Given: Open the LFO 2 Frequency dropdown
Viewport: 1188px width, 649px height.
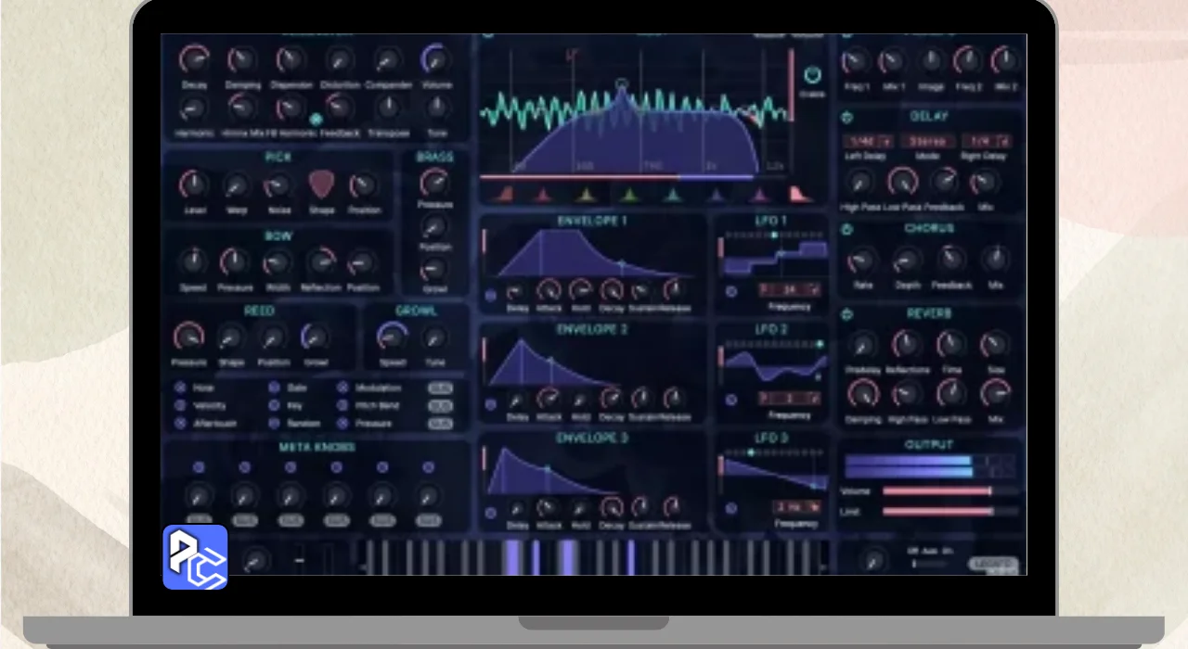Looking at the screenshot, I should [x=790, y=398].
